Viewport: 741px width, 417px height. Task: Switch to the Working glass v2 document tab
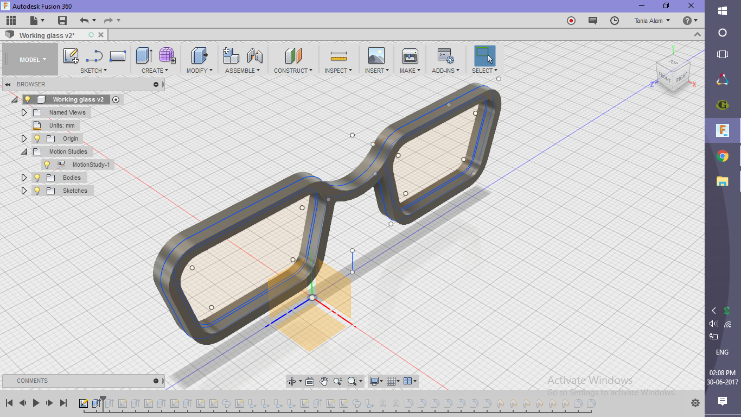[x=47, y=35]
